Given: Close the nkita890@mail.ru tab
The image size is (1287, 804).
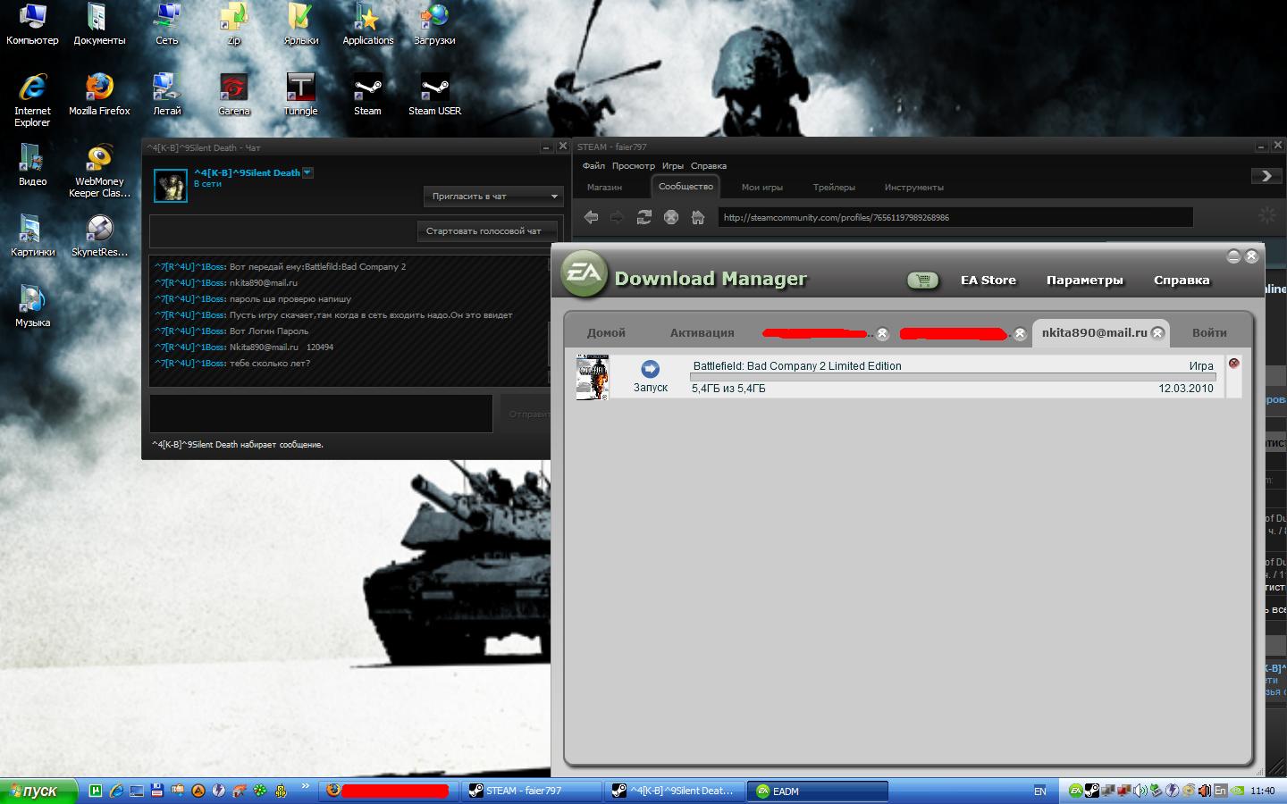Looking at the screenshot, I should pos(1157,333).
